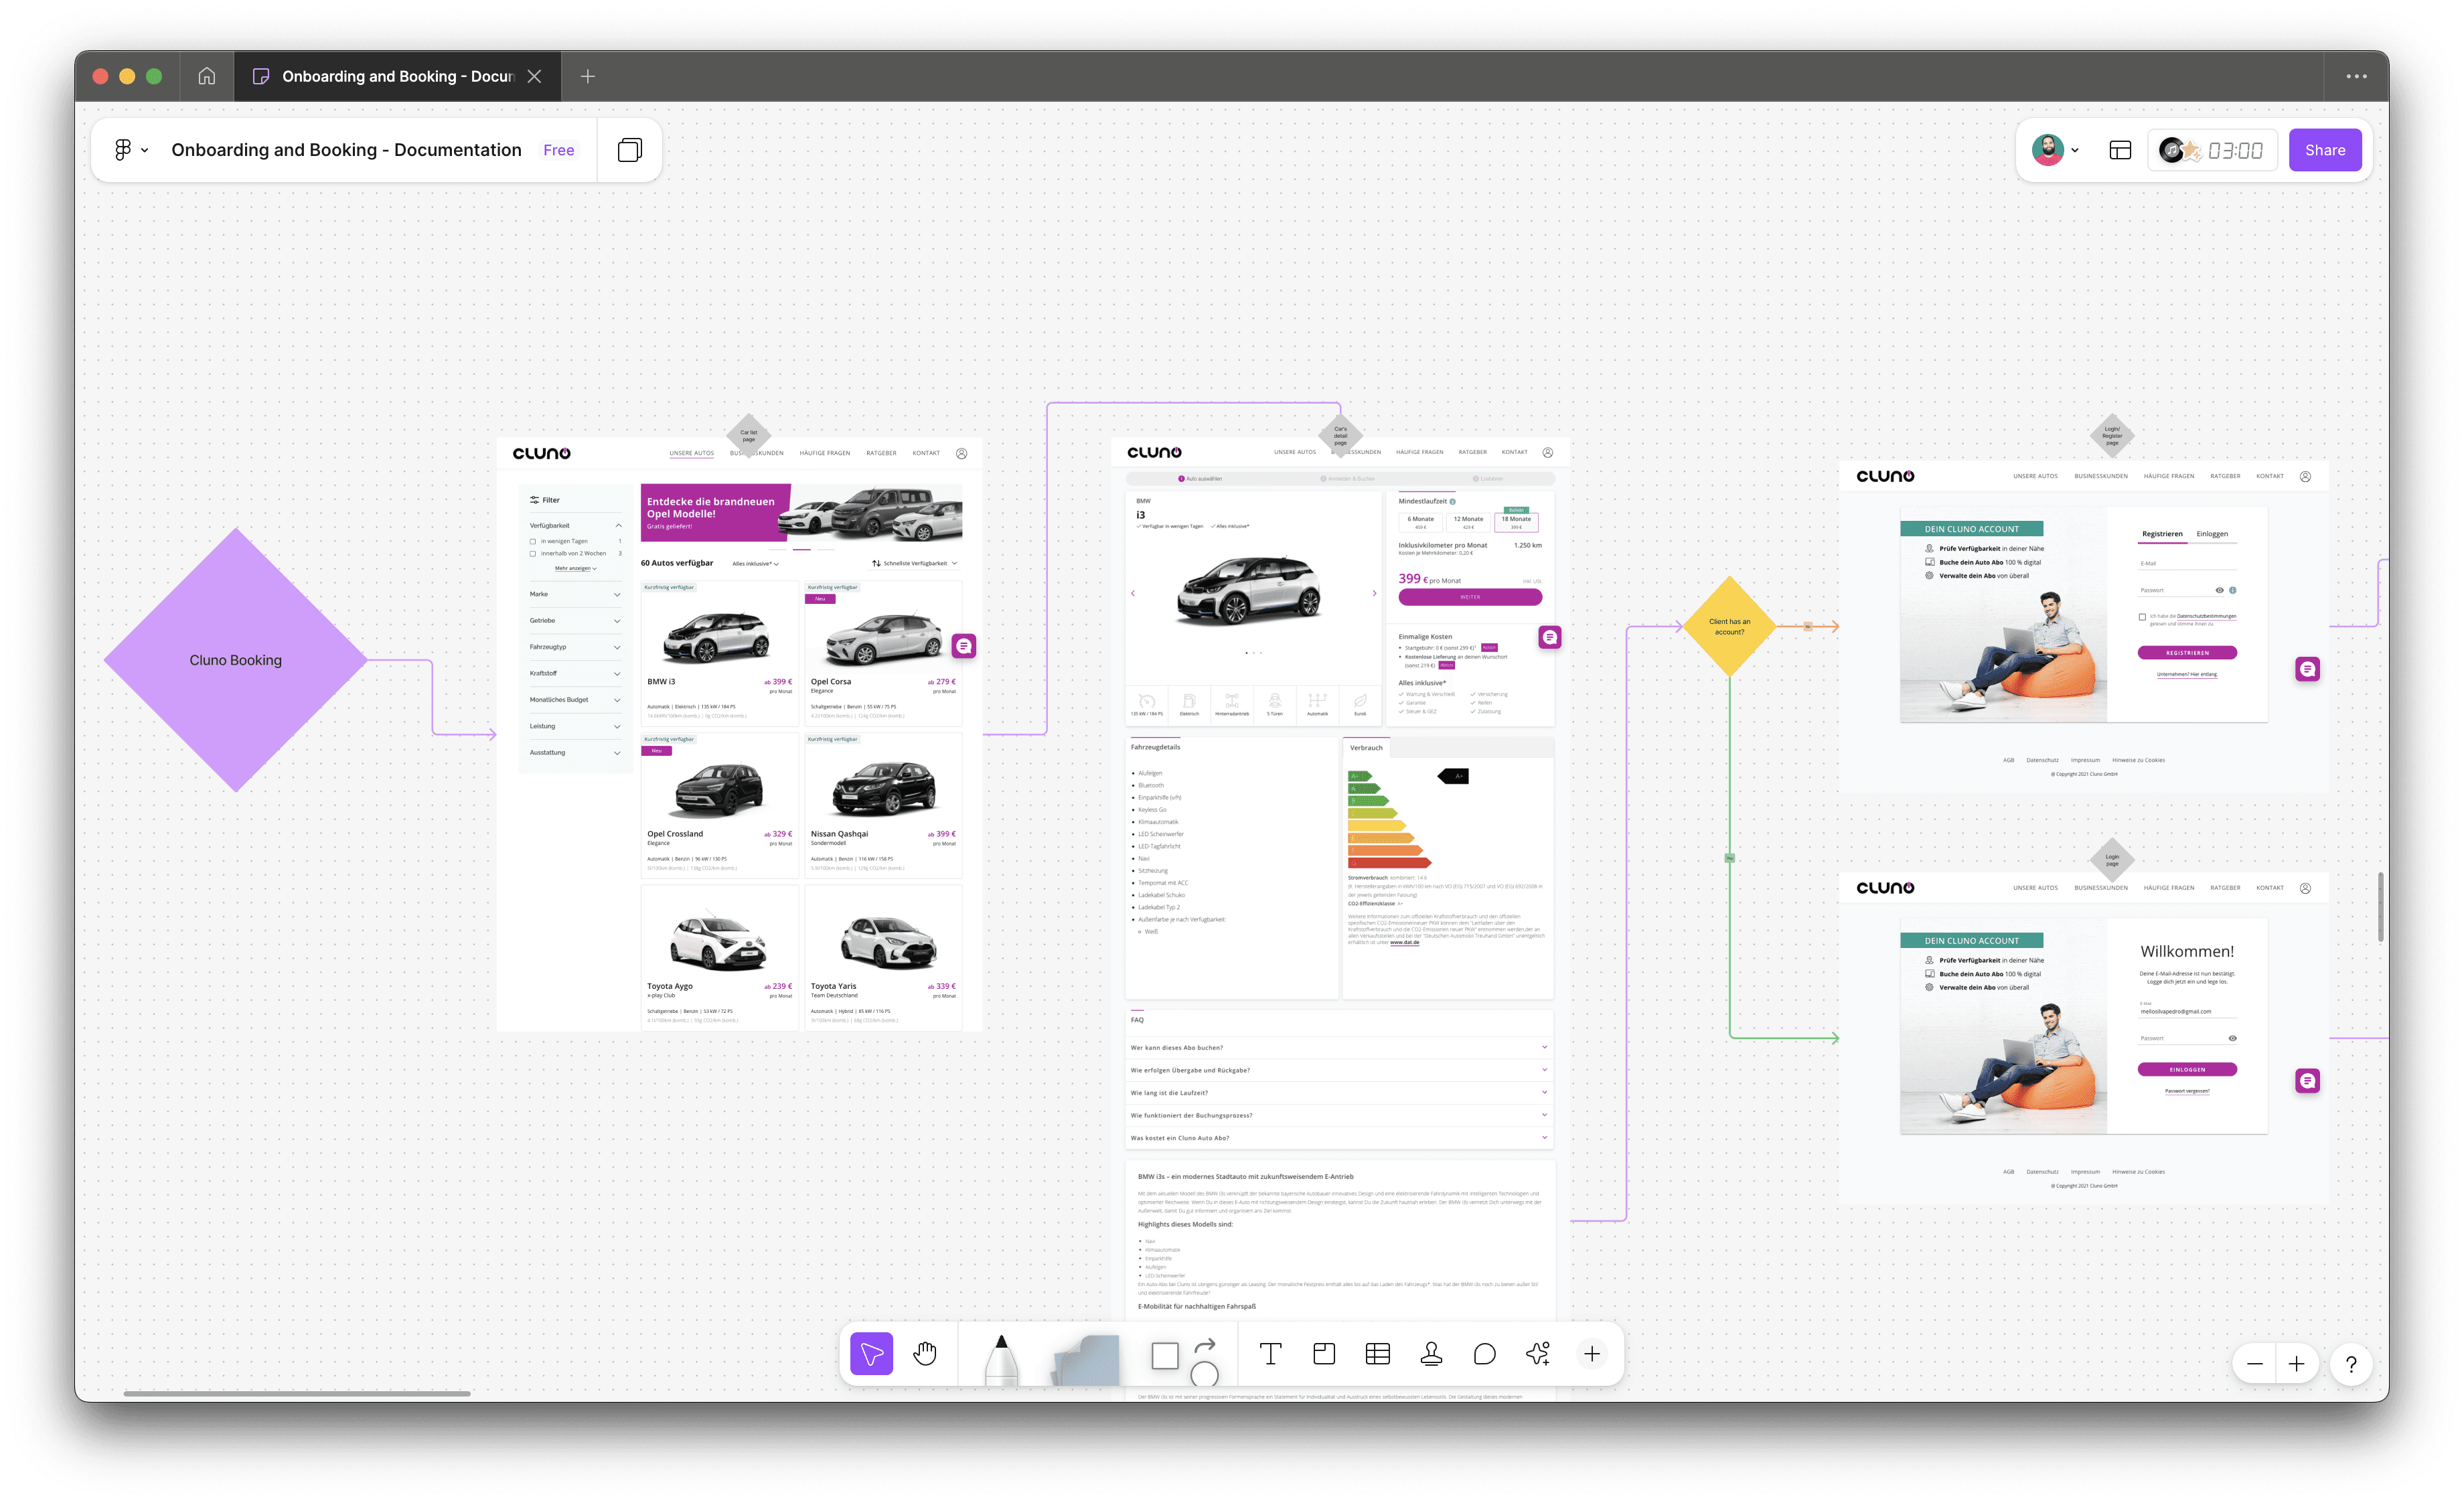Check the 'Innerhalb von 2 Wochen' box
Screen dimensions: 2464x1501
click(533, 553)
